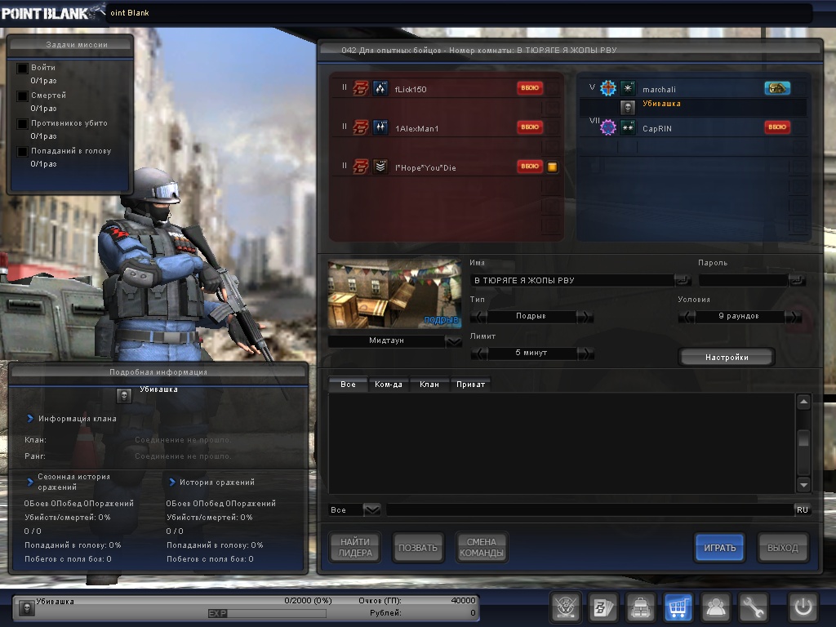The width and height of the screenshot is (836, 627).
Task: Open the PB cards icon in bottom bar
Action: tap(603, 607)
